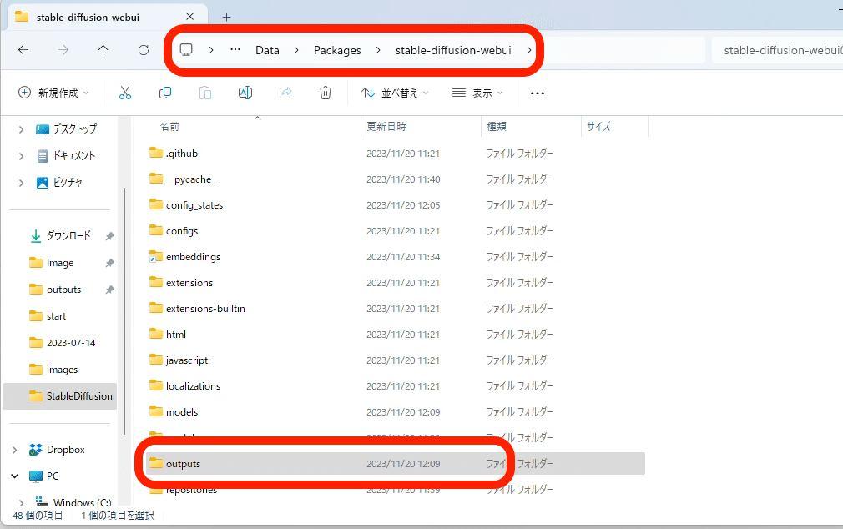Image resolution: width=843 pixels, height=529 pixels.
Task: Sort by the 名前 column header
Action: pyautogui.click(x=169, y=127)
